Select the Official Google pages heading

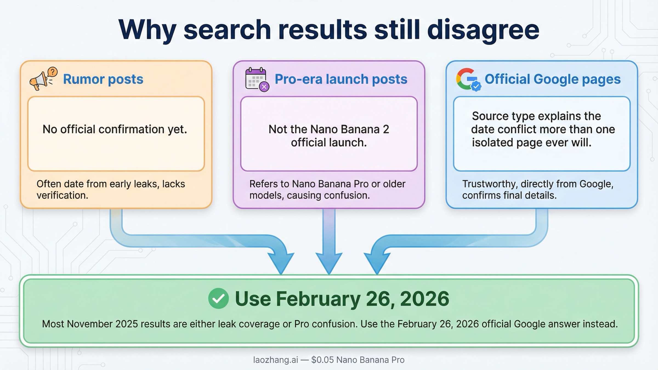pyautogui.click(x=552, y=79)
